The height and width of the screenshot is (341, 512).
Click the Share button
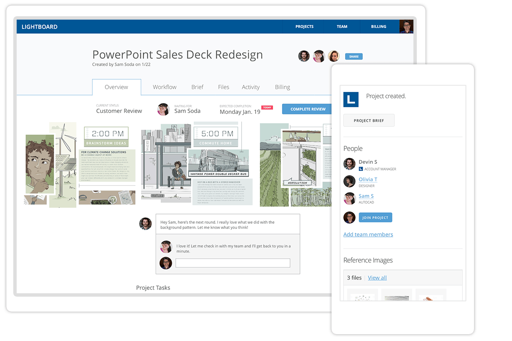(354, 56)
